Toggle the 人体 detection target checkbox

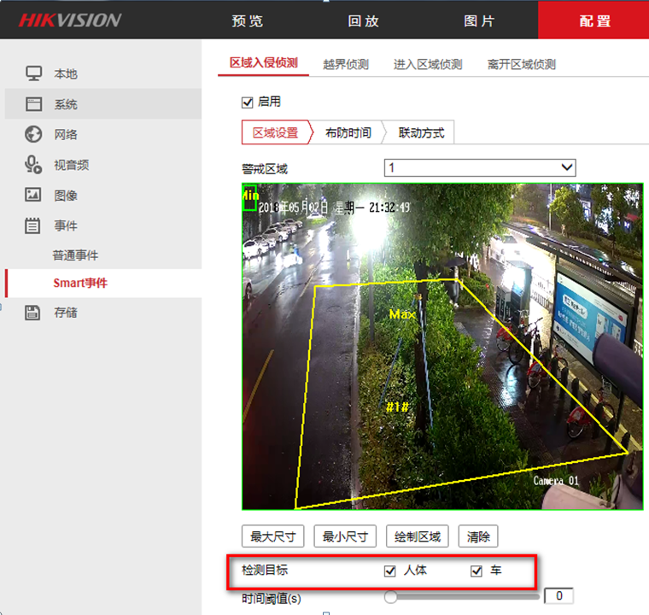tap(391, 571)
